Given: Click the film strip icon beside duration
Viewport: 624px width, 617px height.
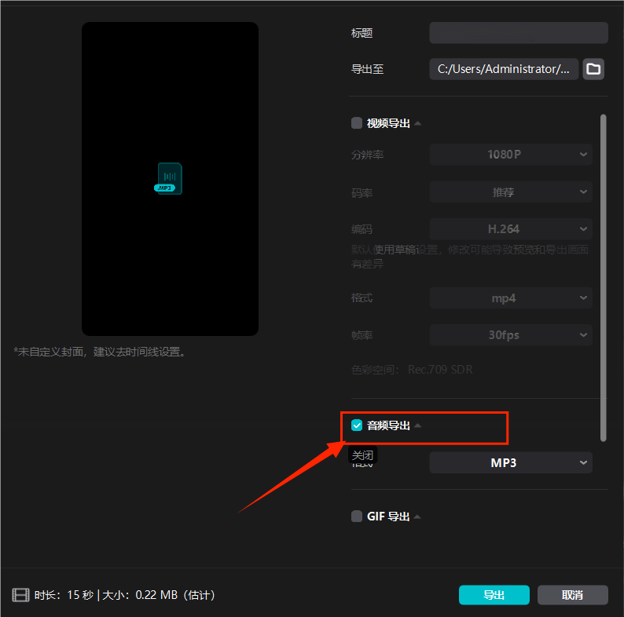Looking at the screenshot, I should click(21, 595).
